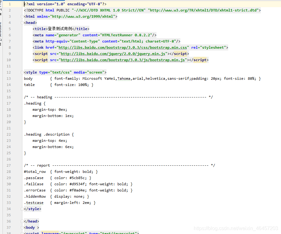Click the media="screen" attribute
The image size is (281, 234).
89,72
